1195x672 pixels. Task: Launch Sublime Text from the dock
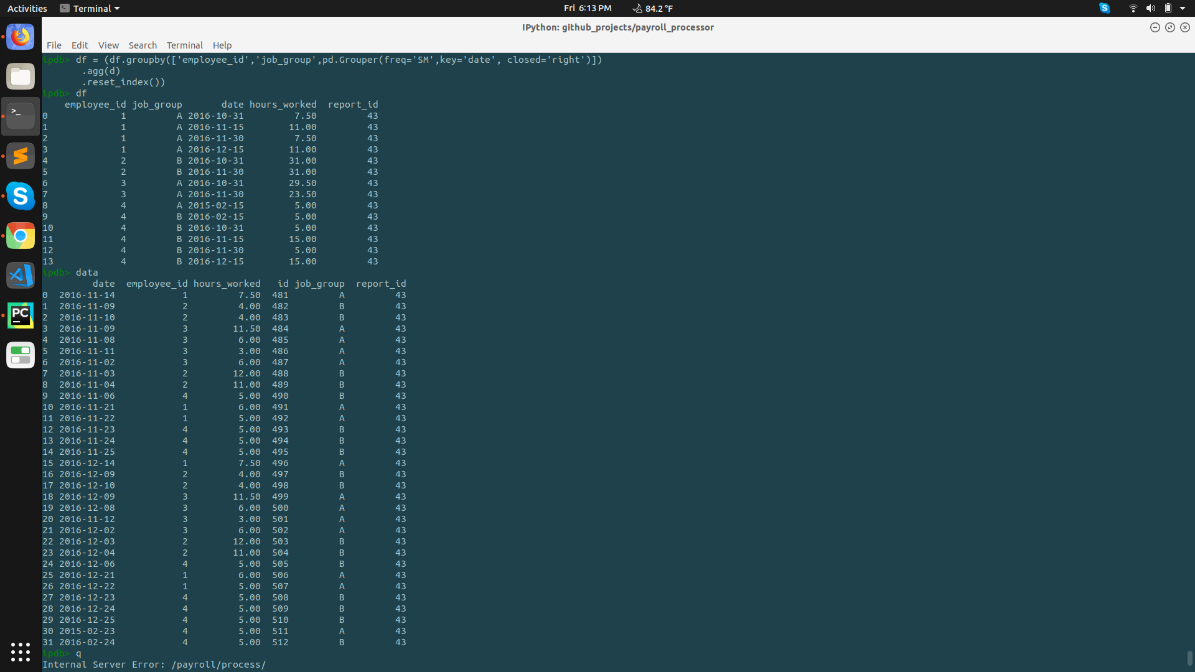[21, 156]
